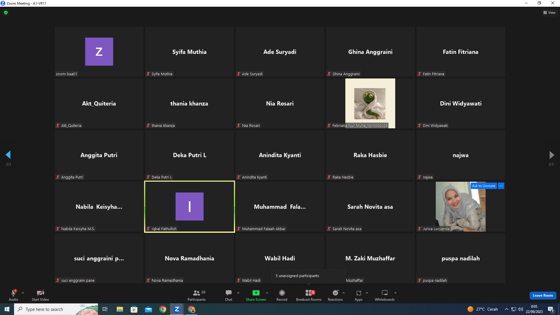Turn on camera with Start Video
The width and height of the screenshot is (560, 315).
(x=40, y=295)
